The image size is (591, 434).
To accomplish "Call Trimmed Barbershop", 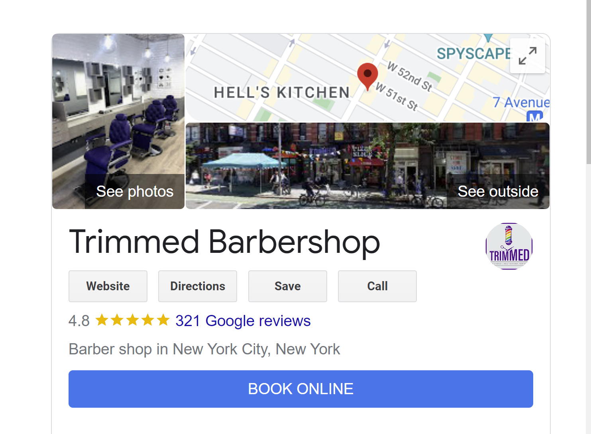I will pos(377,286).
